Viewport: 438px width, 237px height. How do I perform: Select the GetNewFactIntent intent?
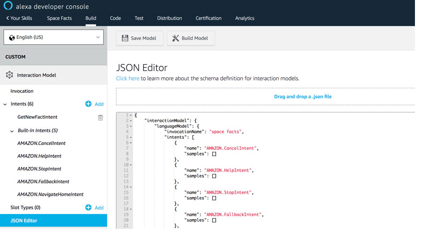tap(37, 117)
